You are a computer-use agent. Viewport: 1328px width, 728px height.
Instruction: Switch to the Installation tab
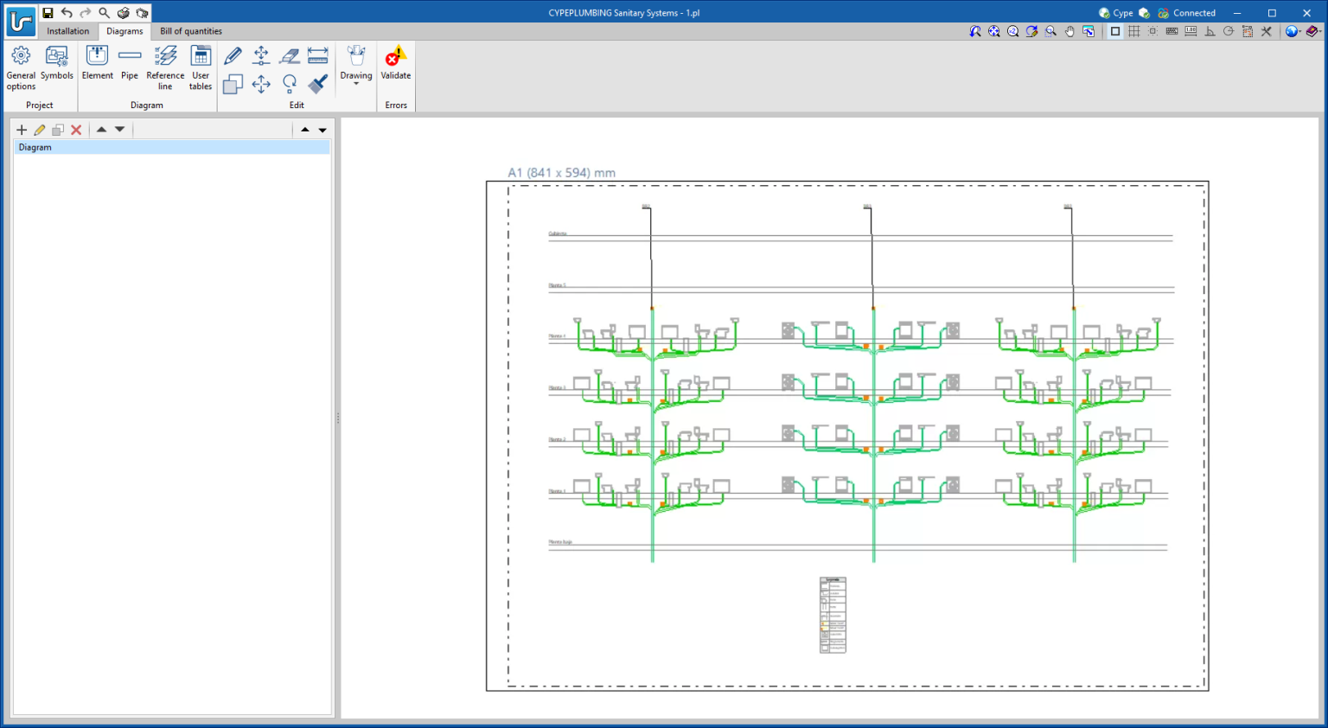click(67, 31)
